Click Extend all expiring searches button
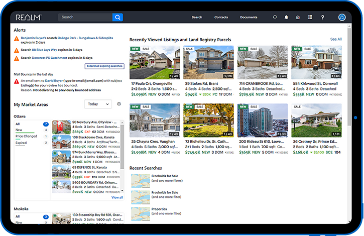This screenshot has height=236, width=364. pyautogui.click(x=104, y=66)
